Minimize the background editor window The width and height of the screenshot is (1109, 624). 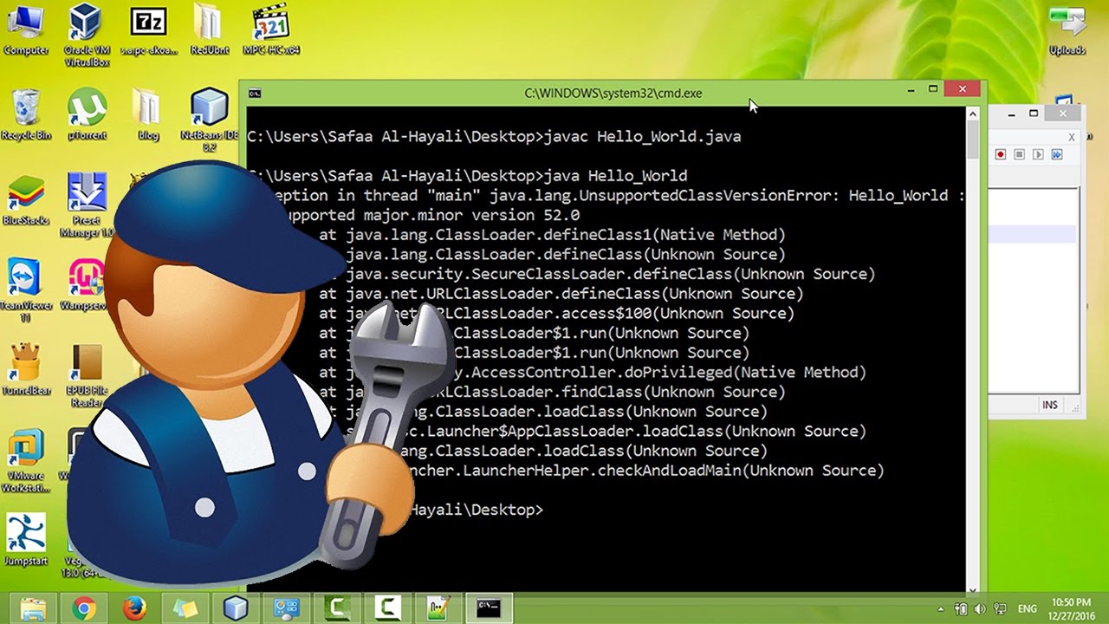(x=1011, y=114)
